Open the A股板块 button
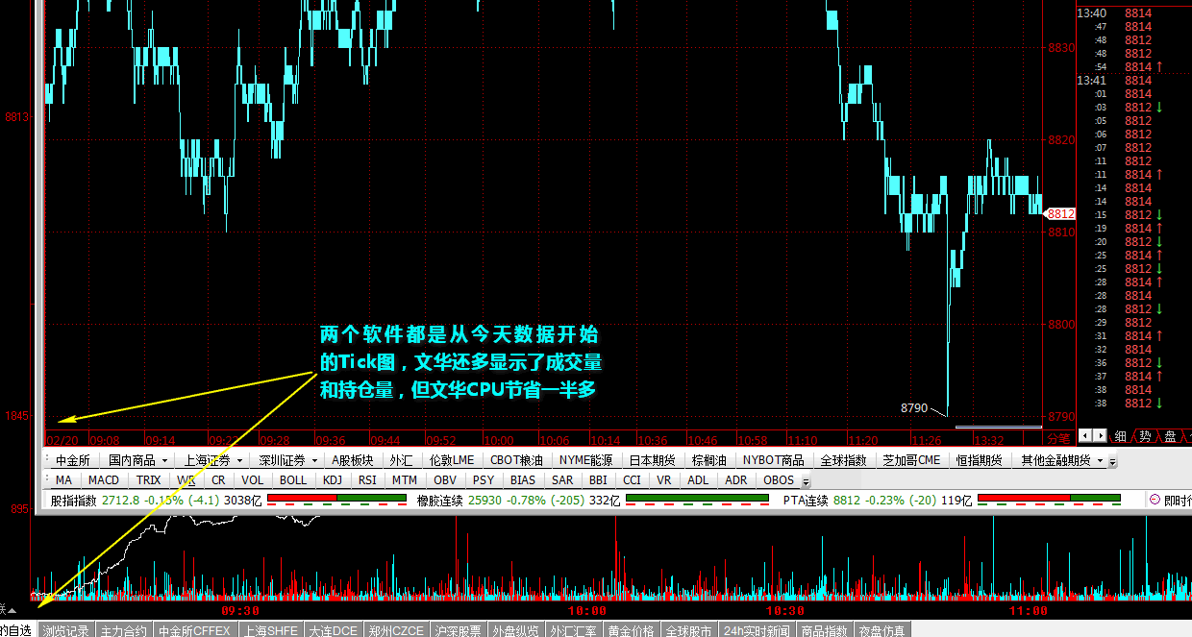The width and height of the screenshot is (1192, 637). click(x=353, y=461)
